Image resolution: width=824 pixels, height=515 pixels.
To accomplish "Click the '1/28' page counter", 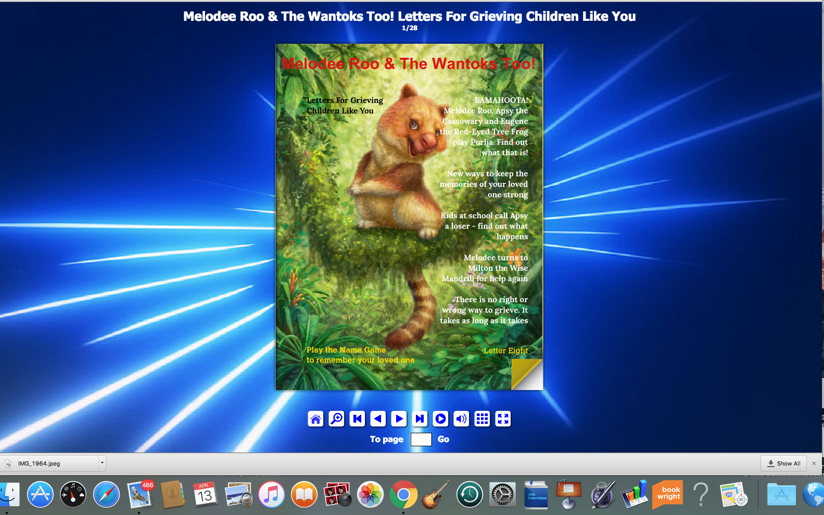I will (x=410, y=28).
